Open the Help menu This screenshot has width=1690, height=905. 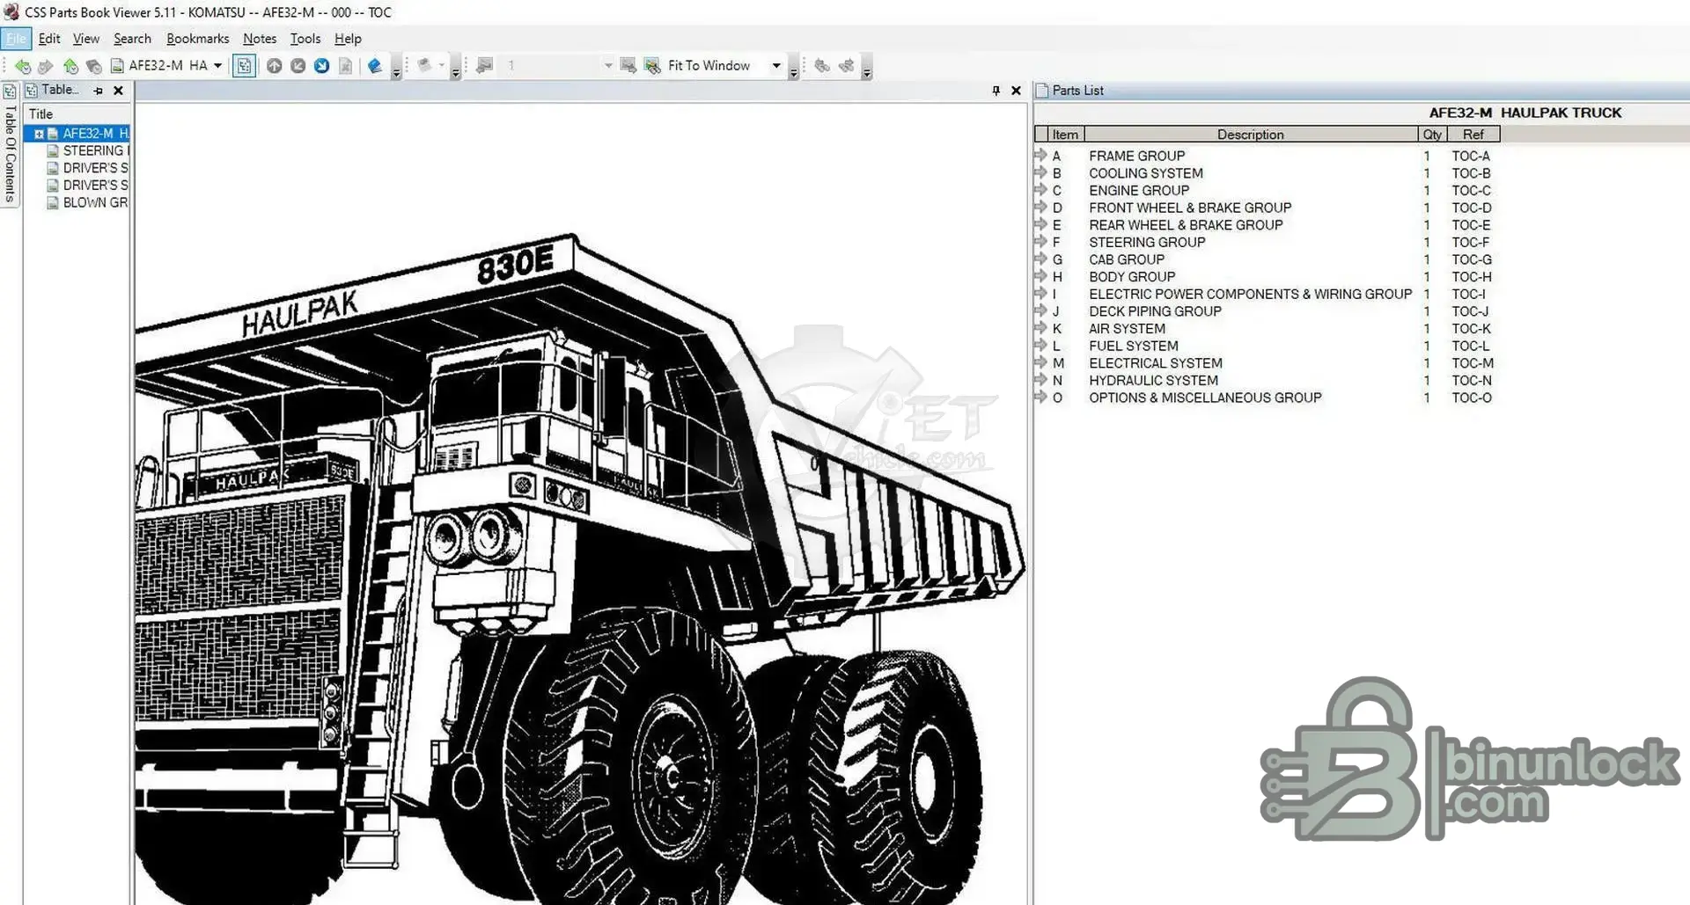coord(348,39)
